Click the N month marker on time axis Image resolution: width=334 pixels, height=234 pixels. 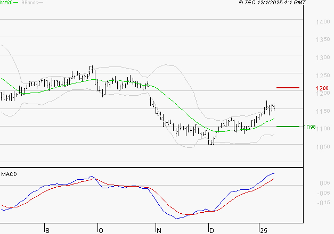159,231
